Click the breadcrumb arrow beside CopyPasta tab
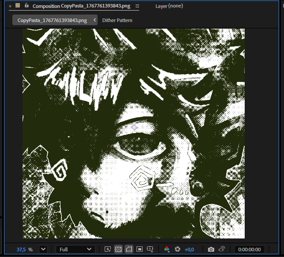The image size is (284, 257). (x=95, y=20)
